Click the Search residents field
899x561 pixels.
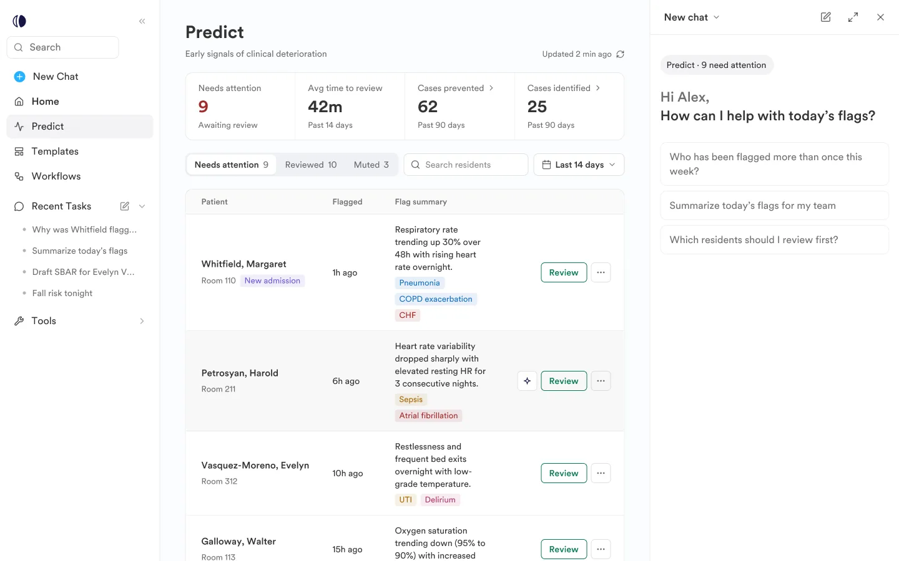(466, 165)
